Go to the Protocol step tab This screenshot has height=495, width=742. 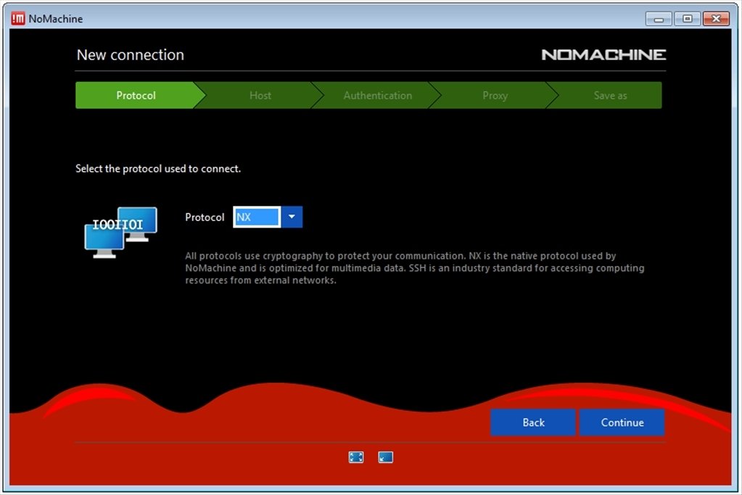(x=136, y=96)
